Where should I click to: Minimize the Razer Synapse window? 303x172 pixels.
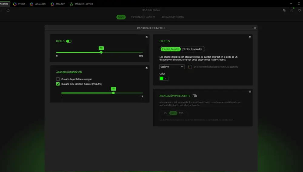pos(291,4)
